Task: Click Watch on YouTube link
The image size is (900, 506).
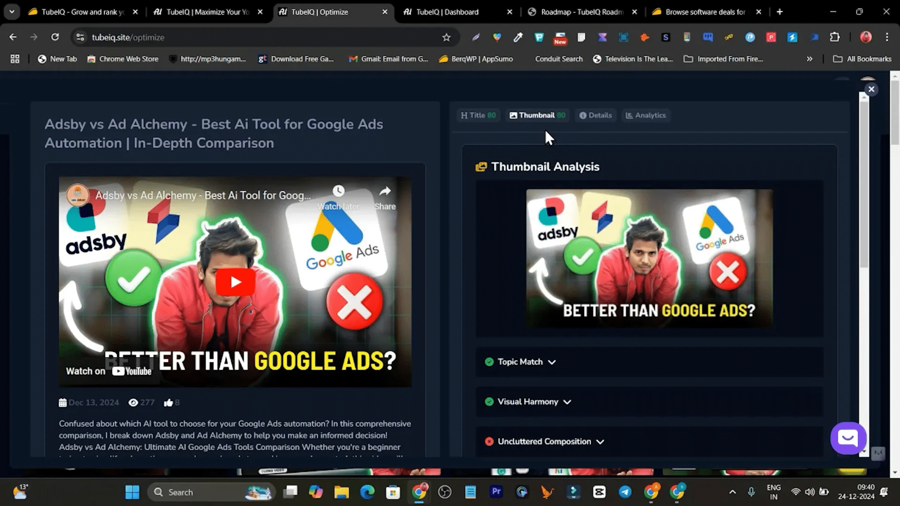Action: [109, 372]
